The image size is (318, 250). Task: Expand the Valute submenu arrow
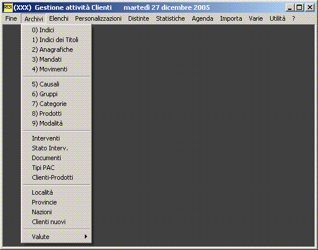pos(86,236)
